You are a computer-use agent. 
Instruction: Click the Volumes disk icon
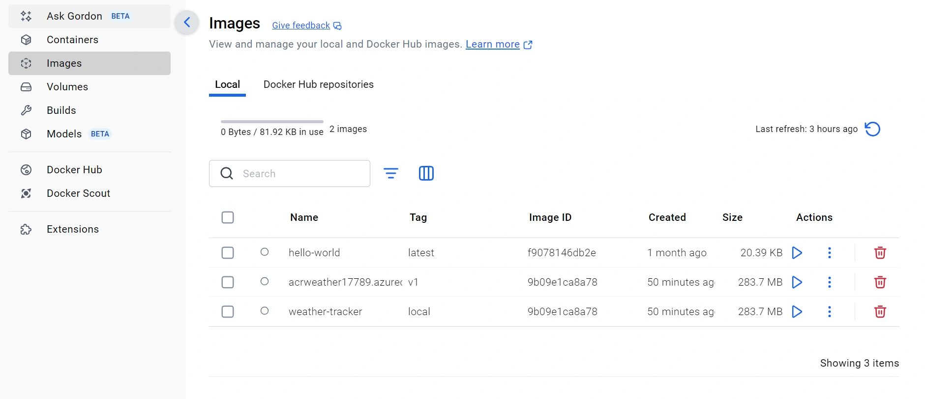(26, 87)
